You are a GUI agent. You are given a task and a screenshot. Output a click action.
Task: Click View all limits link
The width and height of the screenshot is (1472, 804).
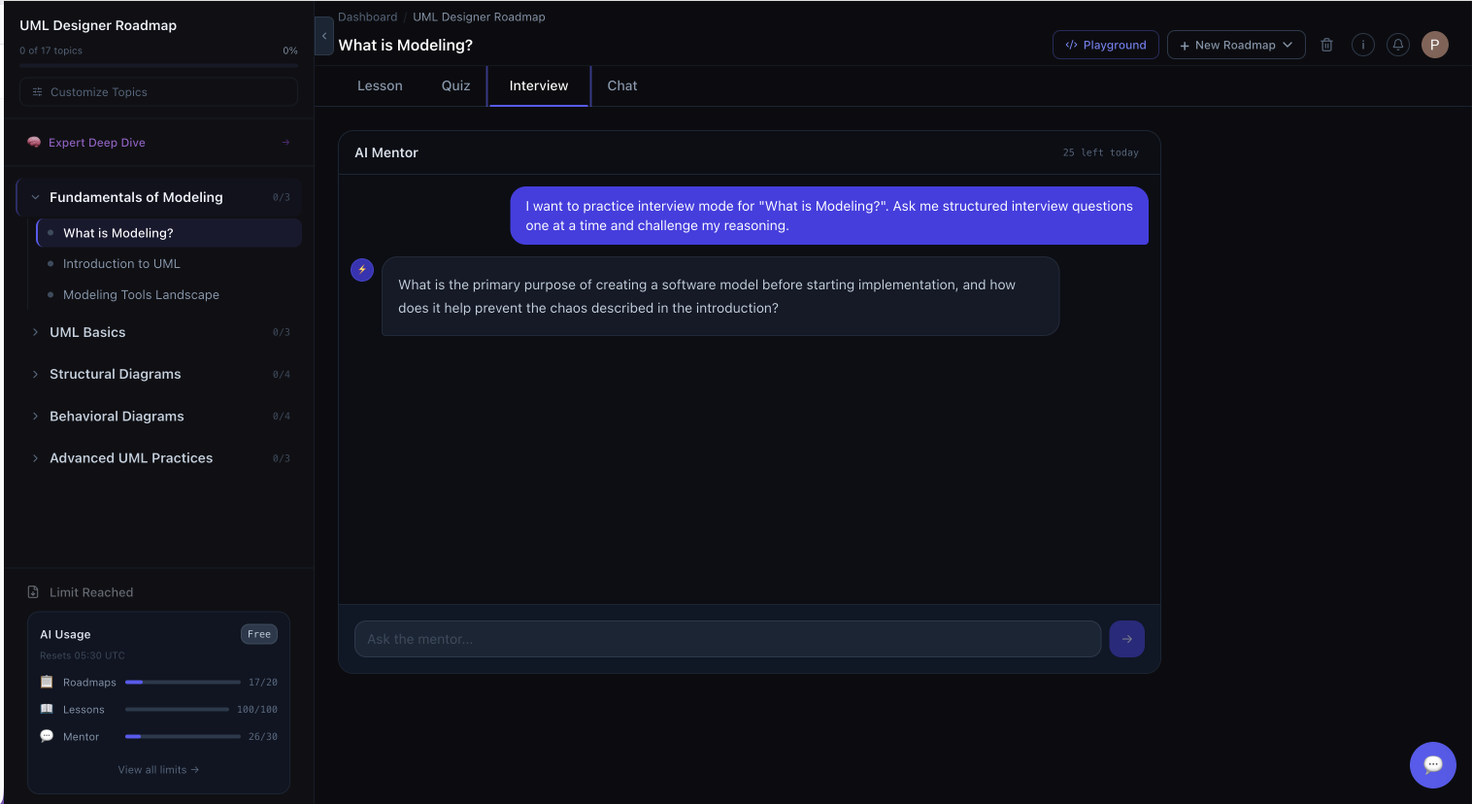[158, 769]
